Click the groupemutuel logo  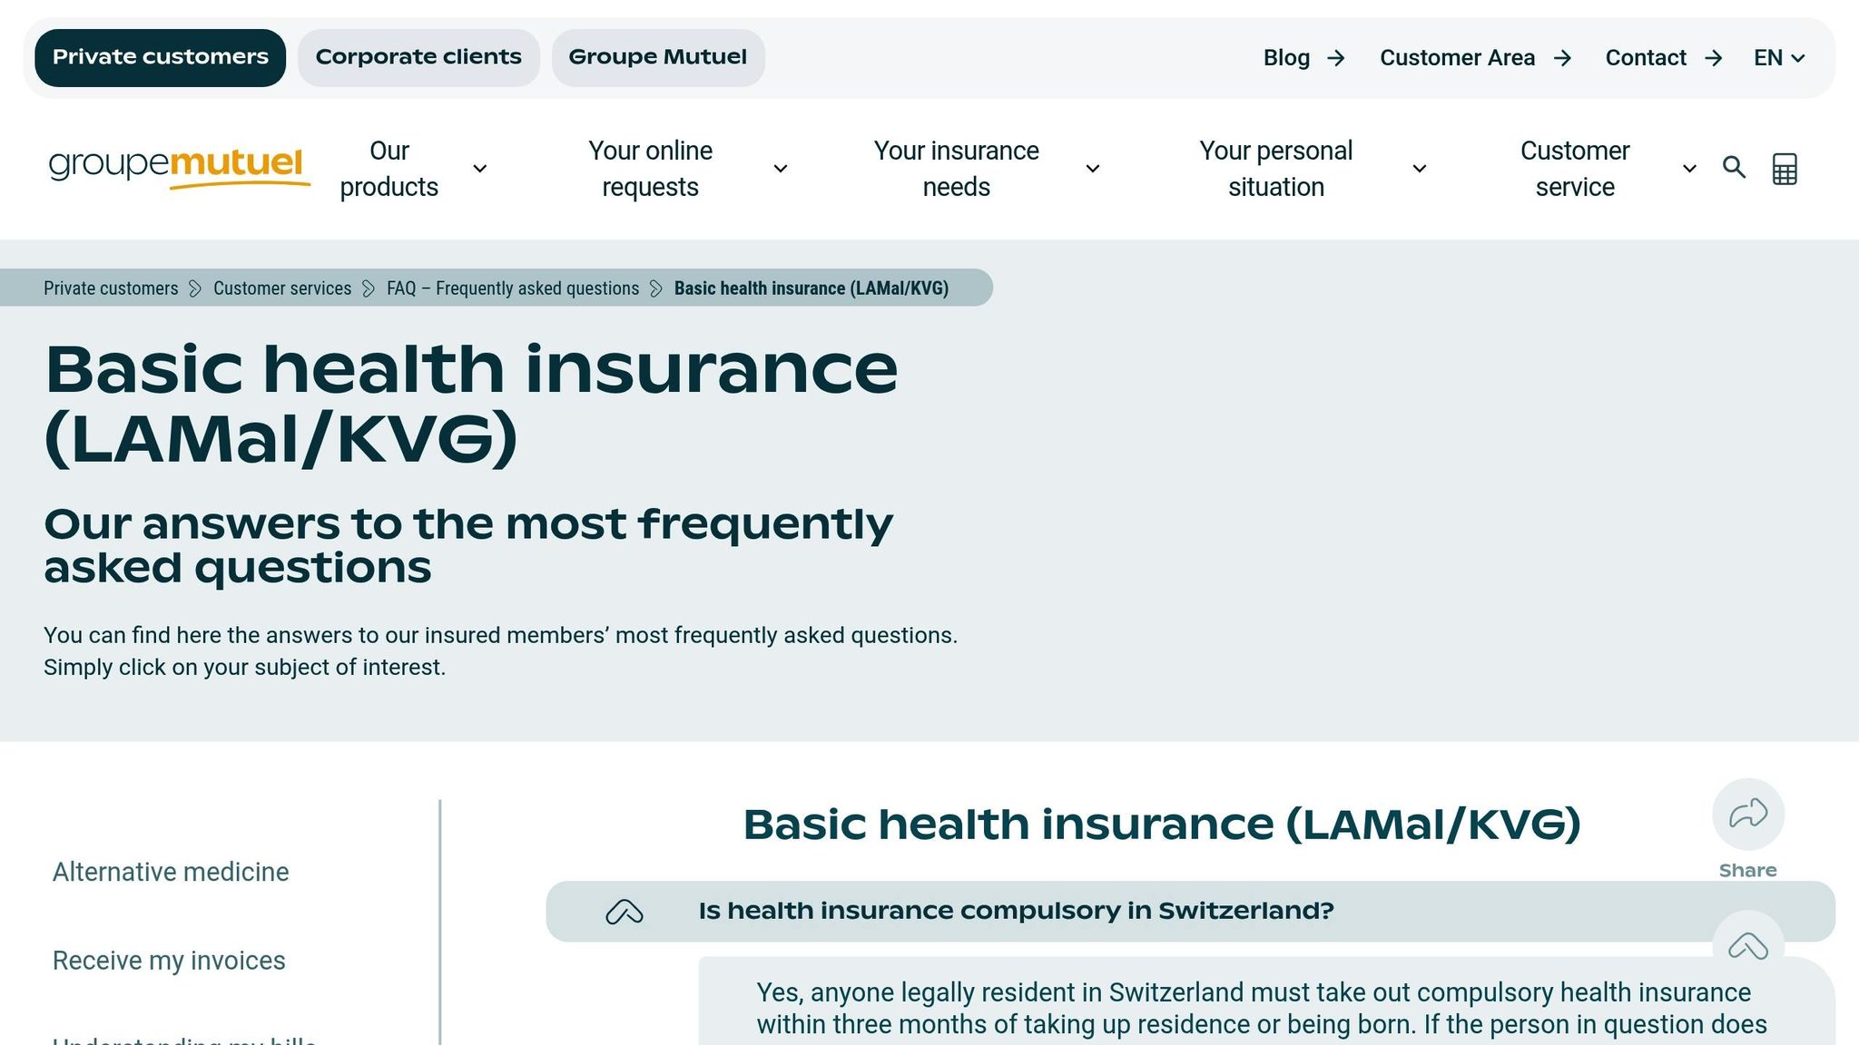point(179,167)
